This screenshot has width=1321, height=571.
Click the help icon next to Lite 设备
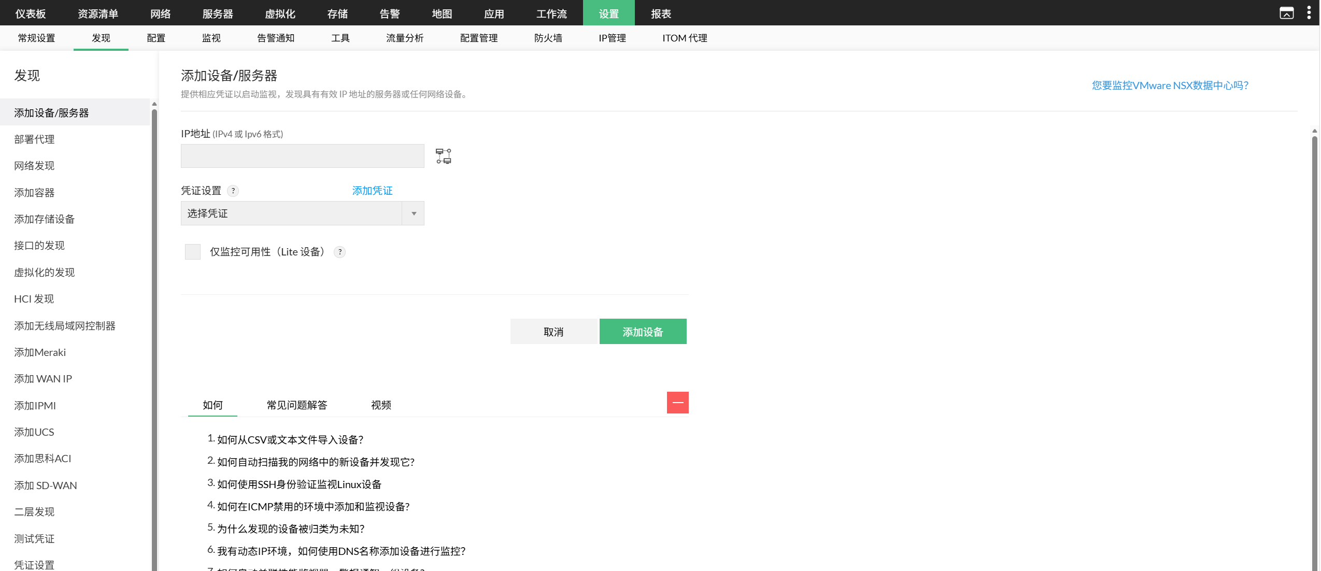tap(340, 252)
